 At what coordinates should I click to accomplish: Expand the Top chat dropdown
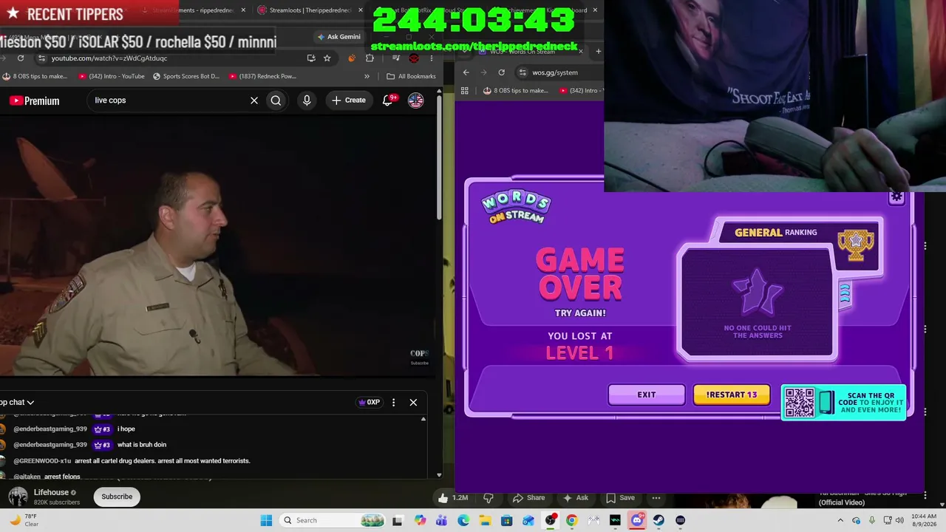click(x=17, y=403)
